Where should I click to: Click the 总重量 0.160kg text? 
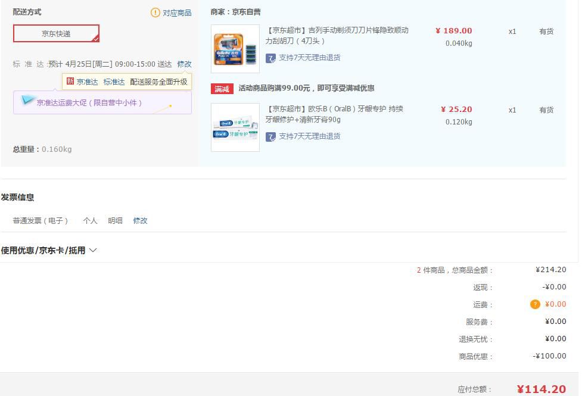[42, 149]
